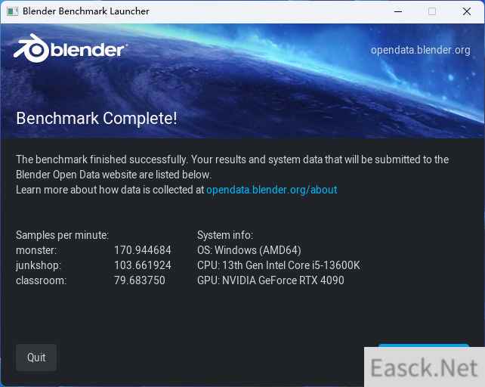
Task: Click the disabled maximize window button
Action: [432, 11]
